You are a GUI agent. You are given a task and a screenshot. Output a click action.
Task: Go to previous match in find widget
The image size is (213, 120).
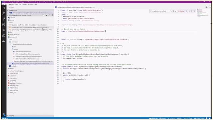(x=186, y=11)
